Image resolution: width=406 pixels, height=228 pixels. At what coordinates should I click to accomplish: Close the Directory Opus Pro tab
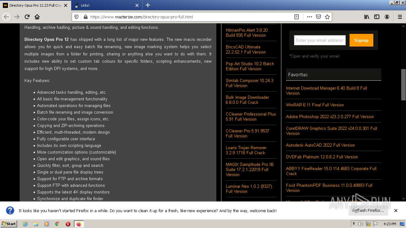click(x=66, y=5)
